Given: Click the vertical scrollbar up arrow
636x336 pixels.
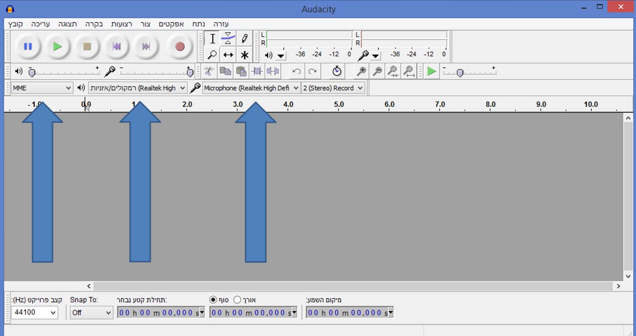Looking at the screenshot, I should 628,118.
